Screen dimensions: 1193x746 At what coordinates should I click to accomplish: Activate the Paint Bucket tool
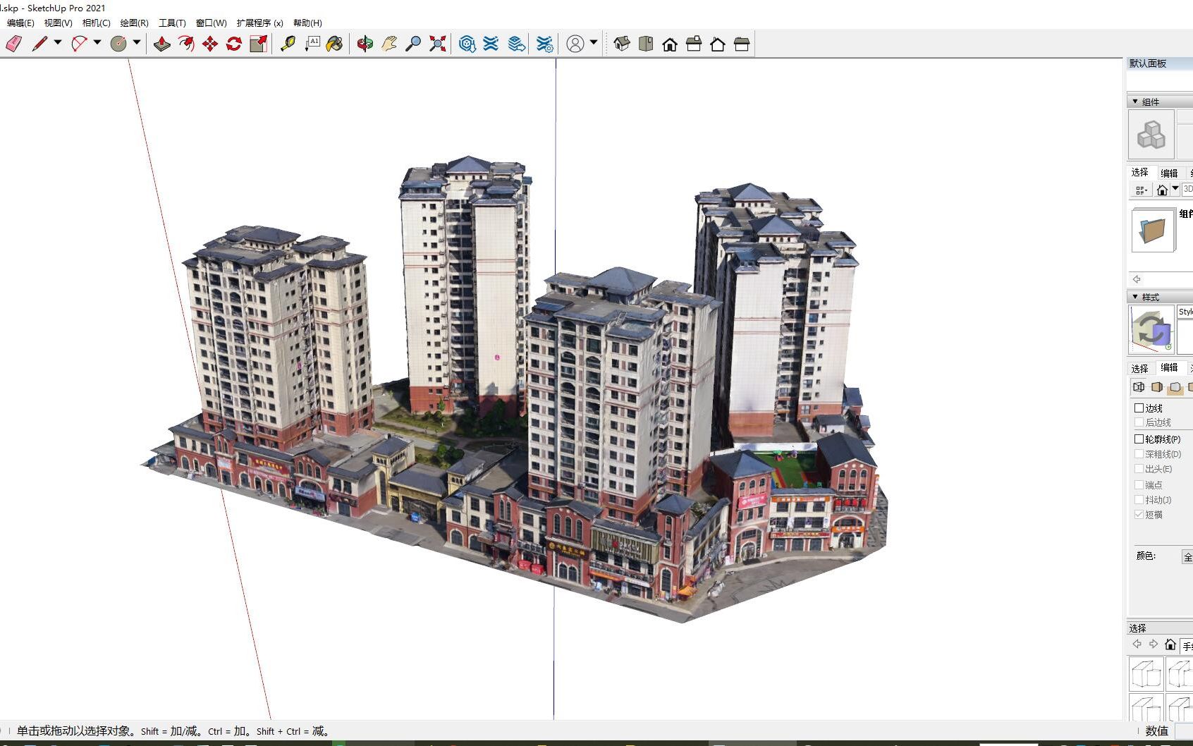pyautogui.click(x=334, y=43)
